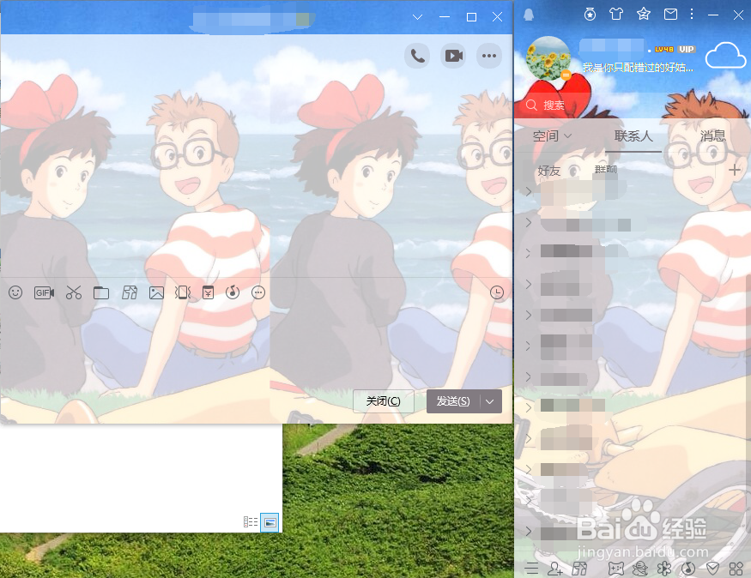Click the cloud weather icon

tap(725, 56)
